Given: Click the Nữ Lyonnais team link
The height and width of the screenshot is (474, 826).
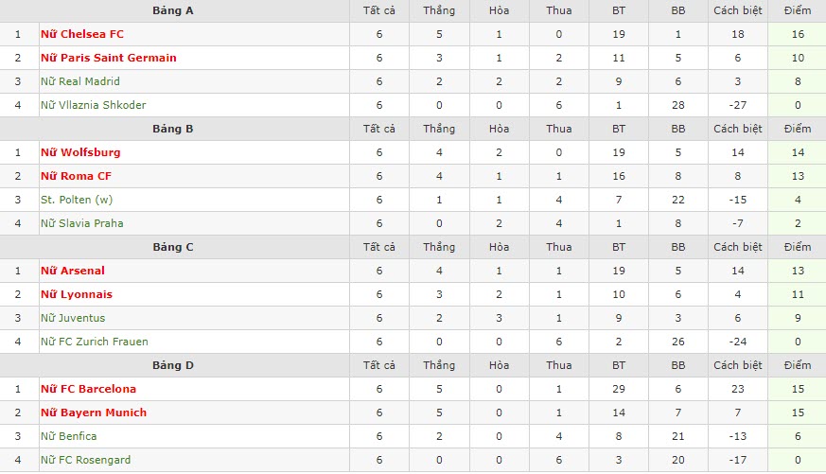Looking at the screenshot, I should pos(76,294).
